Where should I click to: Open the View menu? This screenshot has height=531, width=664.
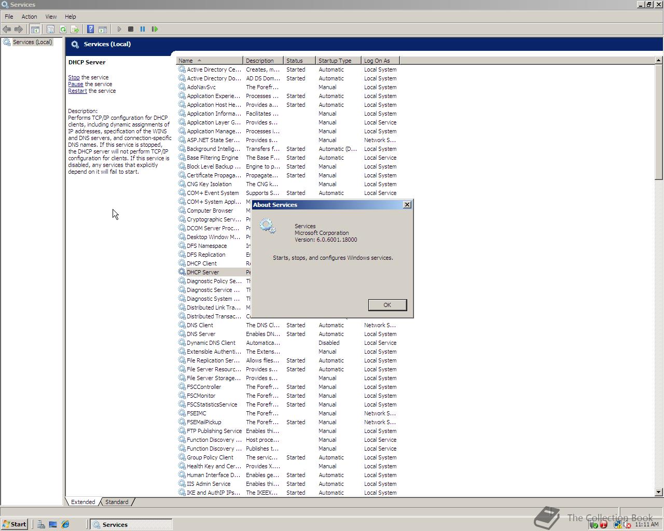(x=51, y=17)
